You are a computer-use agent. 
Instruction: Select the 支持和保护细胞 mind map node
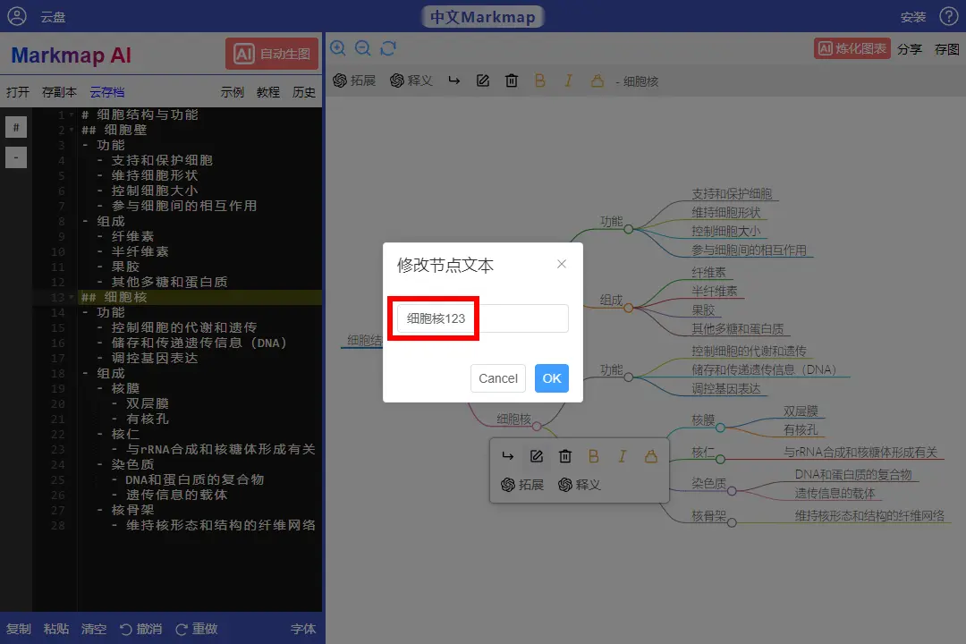(732, 193)
